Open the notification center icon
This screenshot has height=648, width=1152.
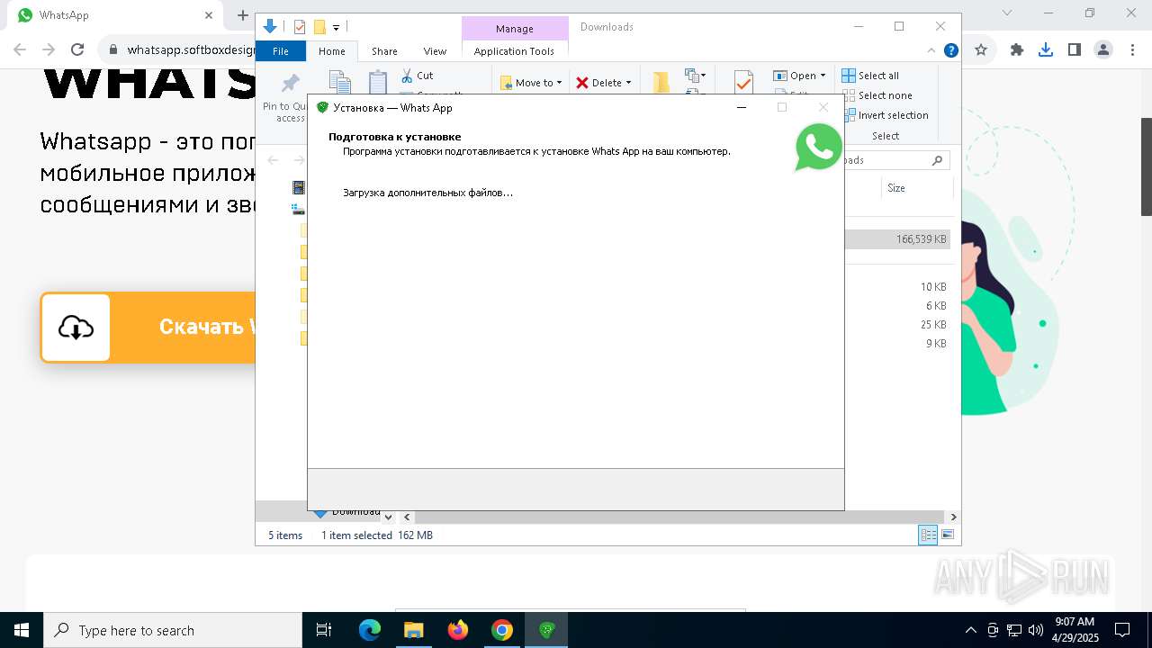click(x=1122, y=630)
